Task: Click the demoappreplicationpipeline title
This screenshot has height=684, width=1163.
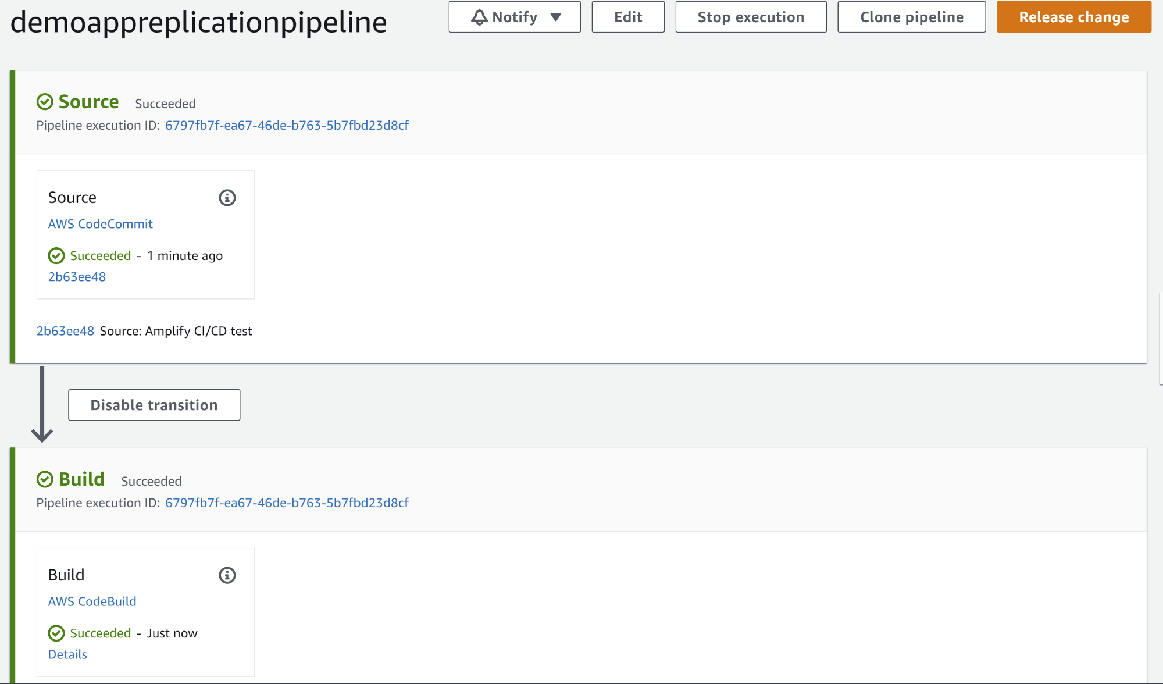Action: tap(198, 23)
